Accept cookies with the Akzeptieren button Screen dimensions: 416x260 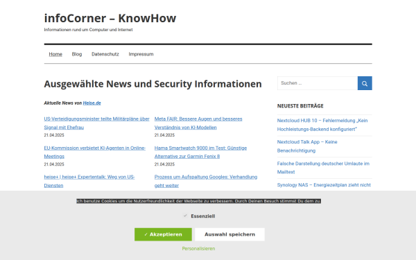coord(163,234)
